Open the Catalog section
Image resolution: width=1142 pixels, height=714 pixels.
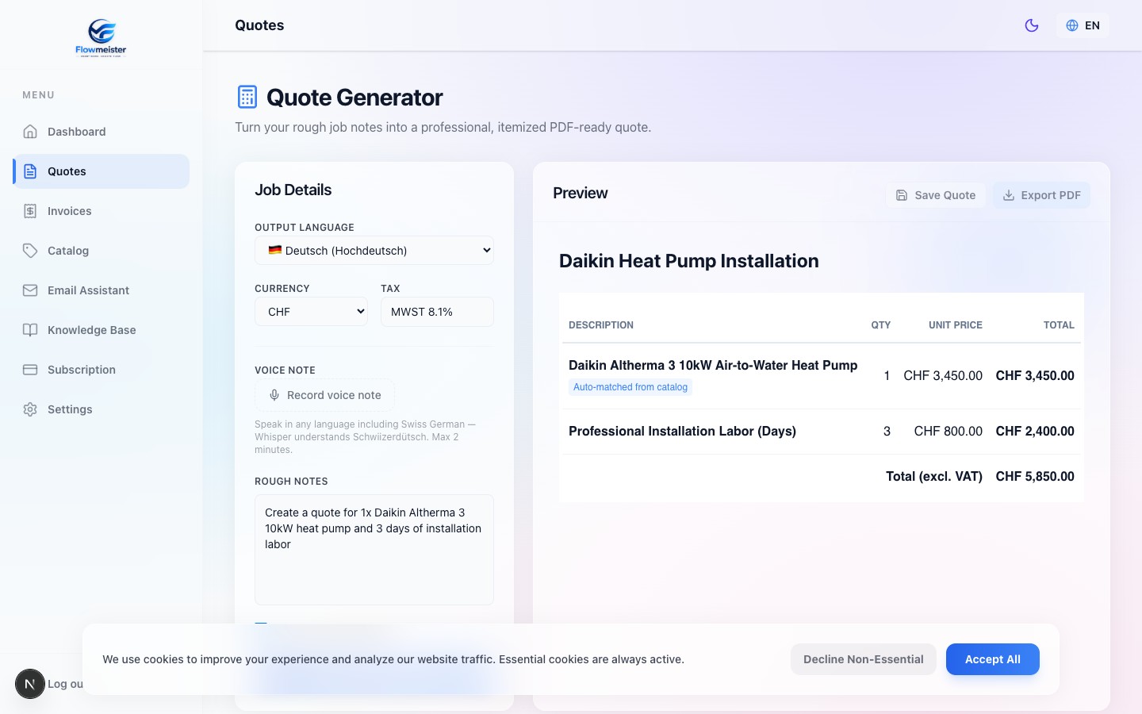(102, 251)
